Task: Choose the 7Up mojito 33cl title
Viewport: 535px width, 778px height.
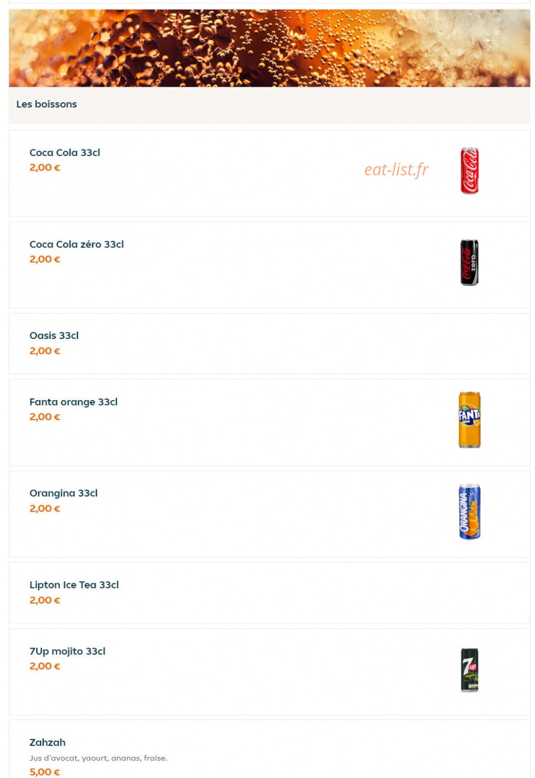Action: point(68,651)
